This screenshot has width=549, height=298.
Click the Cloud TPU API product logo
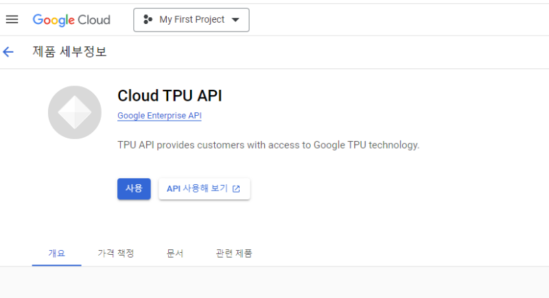point(75,112)
